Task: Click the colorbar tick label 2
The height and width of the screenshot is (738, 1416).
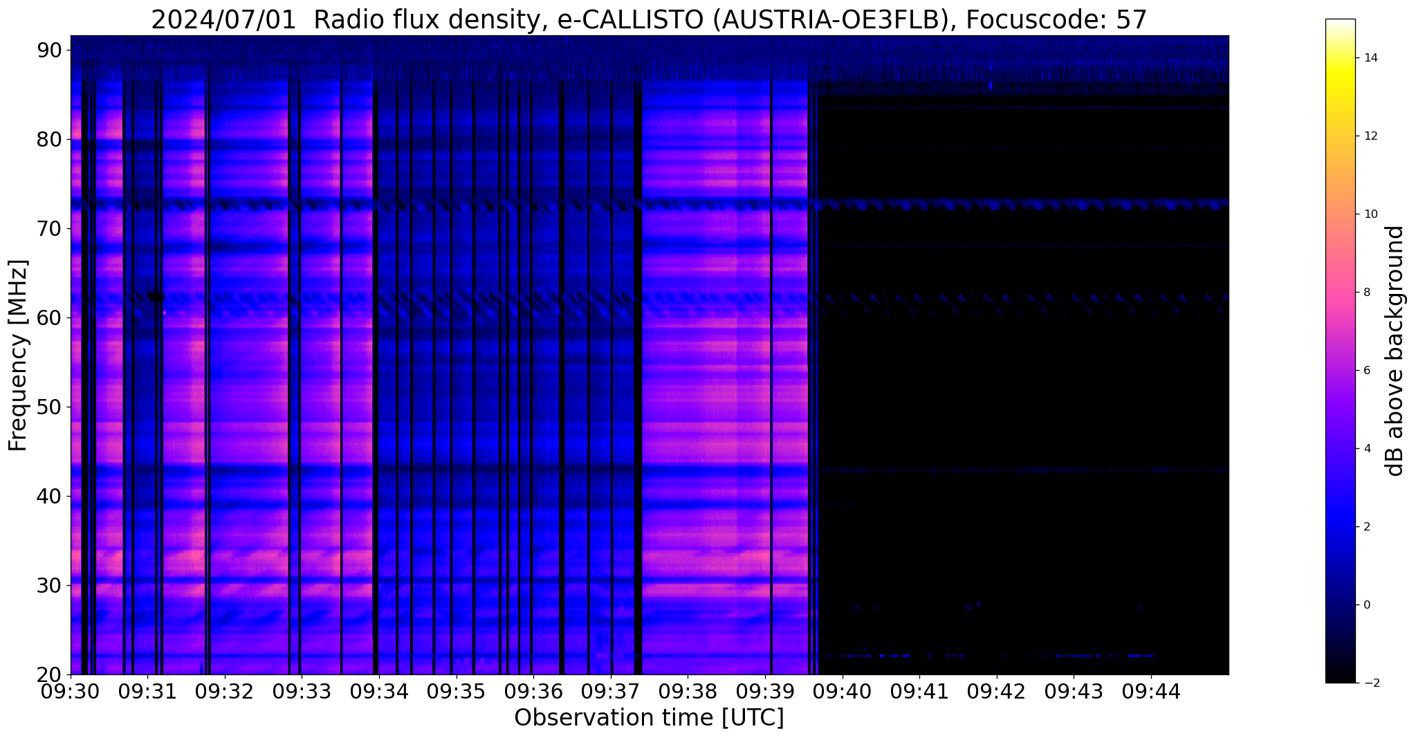Action: [x=1366, y=527]
